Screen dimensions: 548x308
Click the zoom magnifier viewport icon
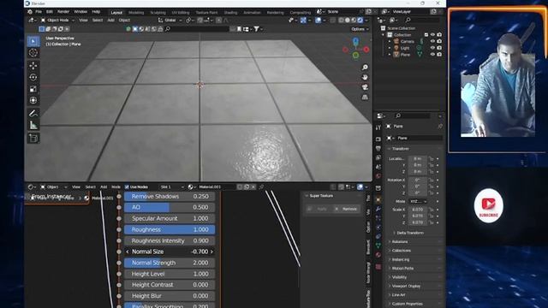click(x=365, y=68)
